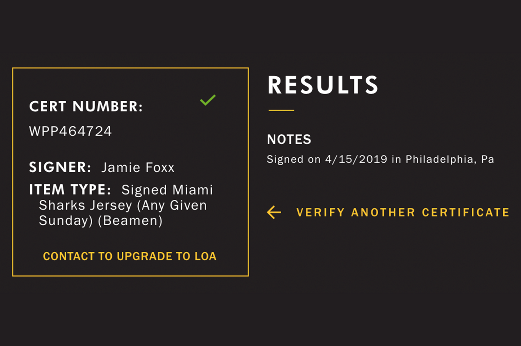
Task: Click the green verified checkmark icon
Action: [208, 100]
